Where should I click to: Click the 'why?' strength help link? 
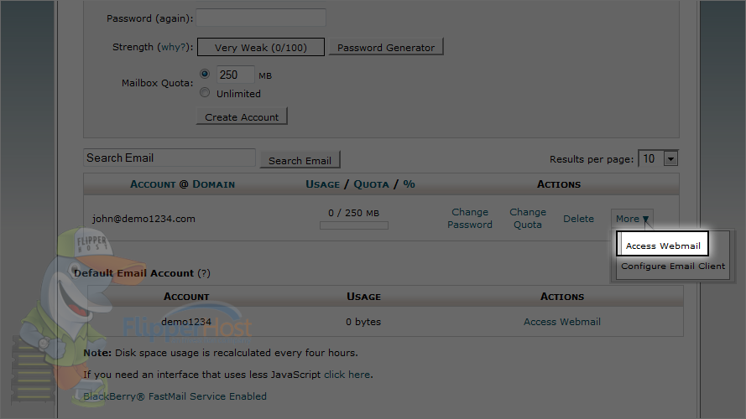point(173,47)
